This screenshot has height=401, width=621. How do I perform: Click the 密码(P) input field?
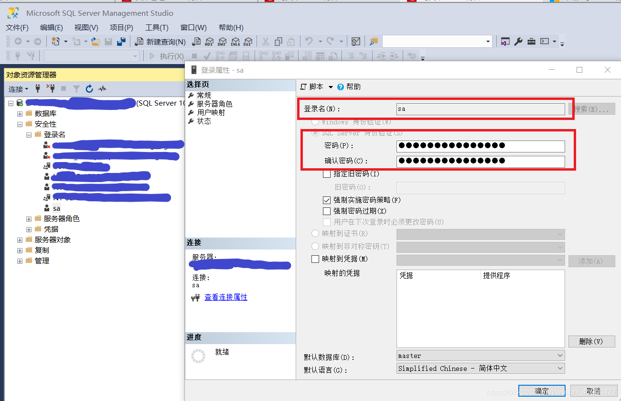[481, 146]
